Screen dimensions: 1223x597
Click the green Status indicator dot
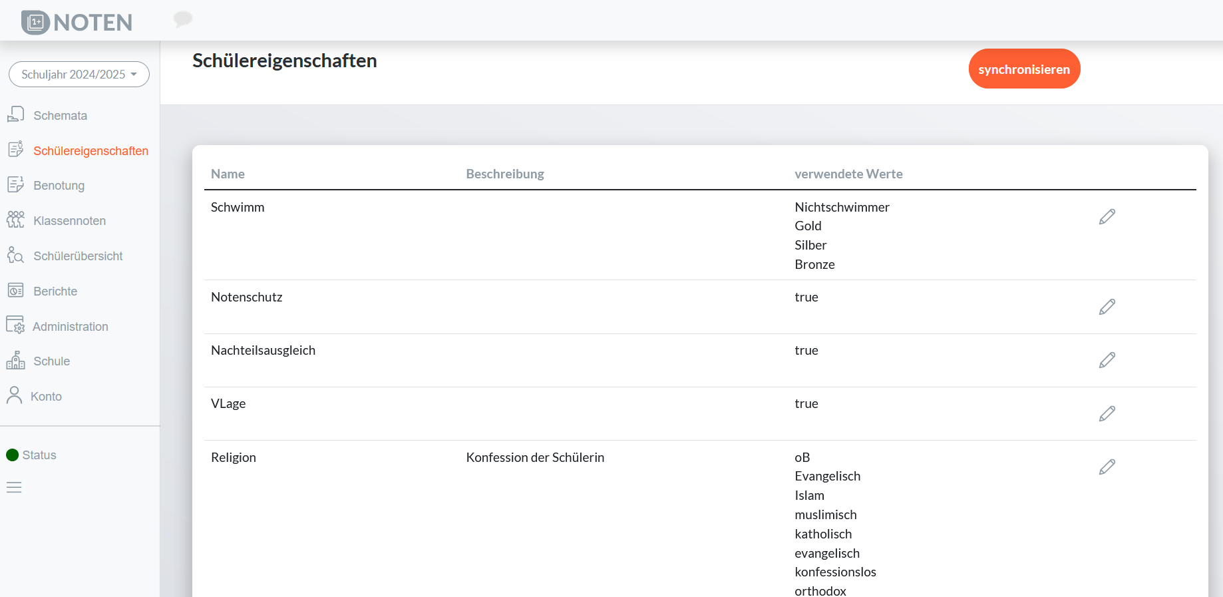click(12, 455)
